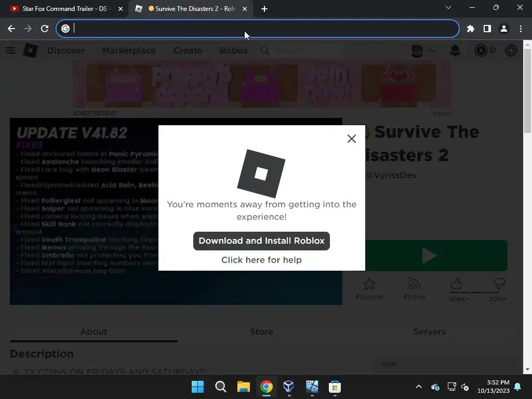Viewport: 532px width, 399px height.
Task: Report the advertisement
Action: pyautogui.click(x=442, y=113)
